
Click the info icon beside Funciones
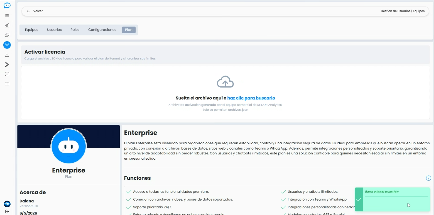pos(429,178)
